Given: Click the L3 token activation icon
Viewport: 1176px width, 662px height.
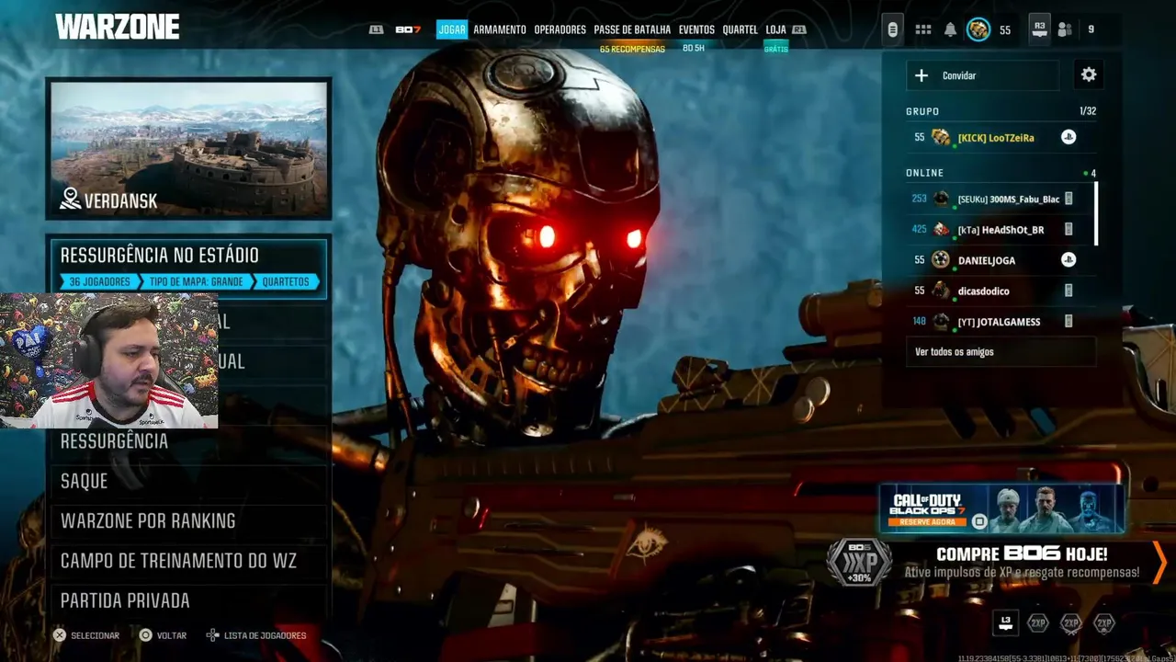Looking at the screenshot, I should pos(1006,622).
